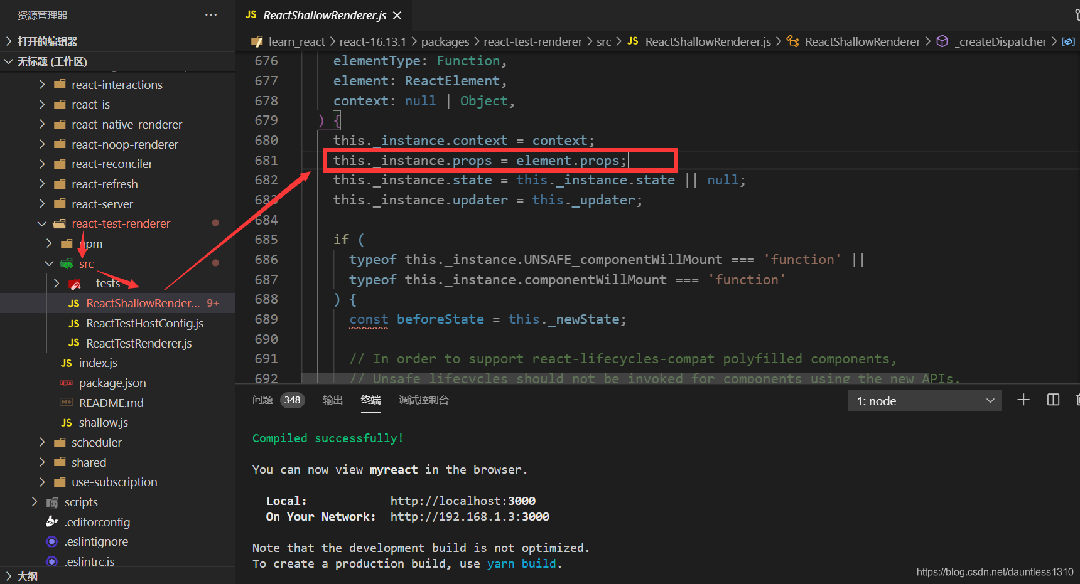Click the markdown icon of README.md
This screenshot has height=584, width=1080.
click(66, 402)
